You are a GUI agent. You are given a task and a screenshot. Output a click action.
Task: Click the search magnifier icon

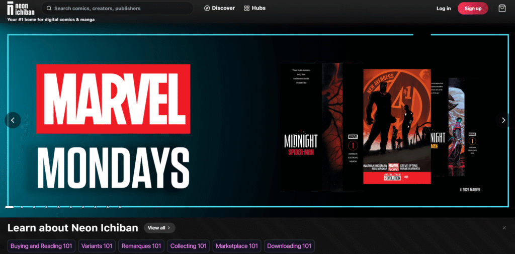click(x=49, y=8)
